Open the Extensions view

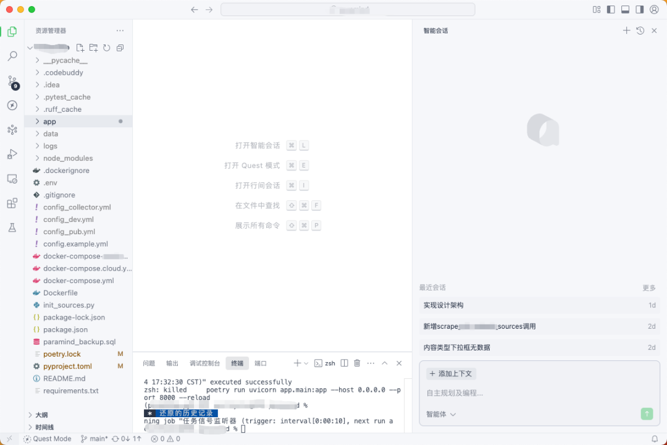pos(12,203)
